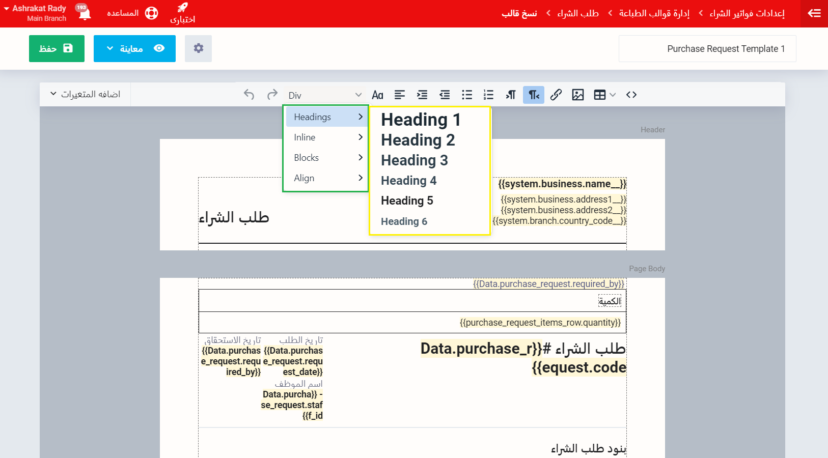Click the green حفظ save button
This screenshot has height=458, width=828.
click(x=57, y=48)
